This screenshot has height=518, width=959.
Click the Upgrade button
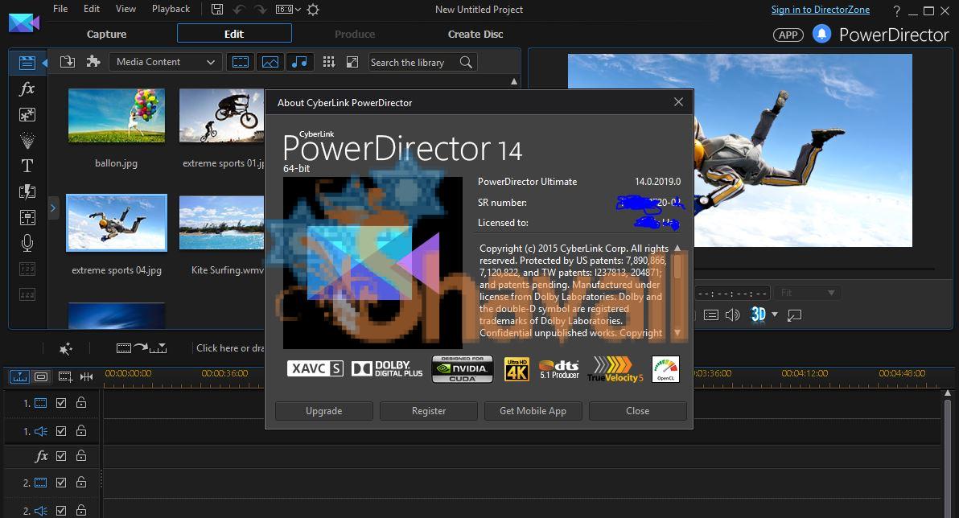[324, 411]
